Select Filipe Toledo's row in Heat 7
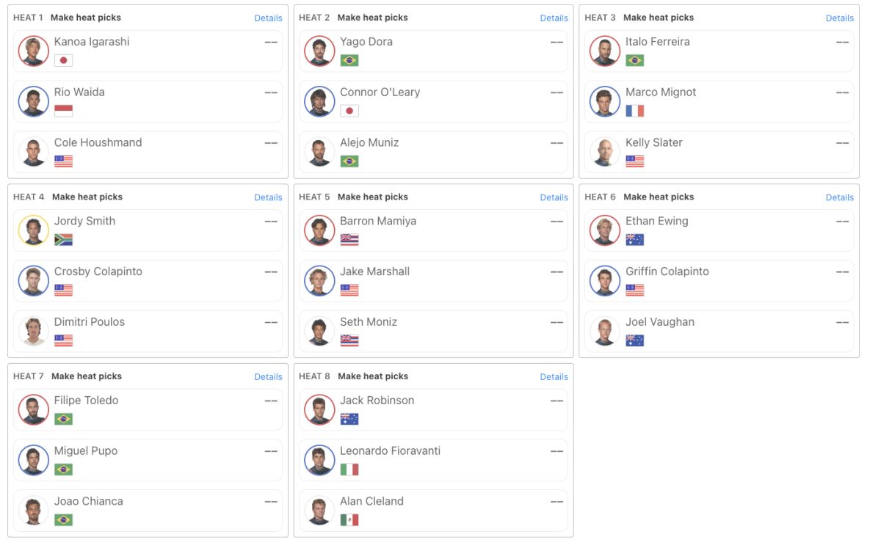This screenshot has width=881, height=548. [148, 410]
